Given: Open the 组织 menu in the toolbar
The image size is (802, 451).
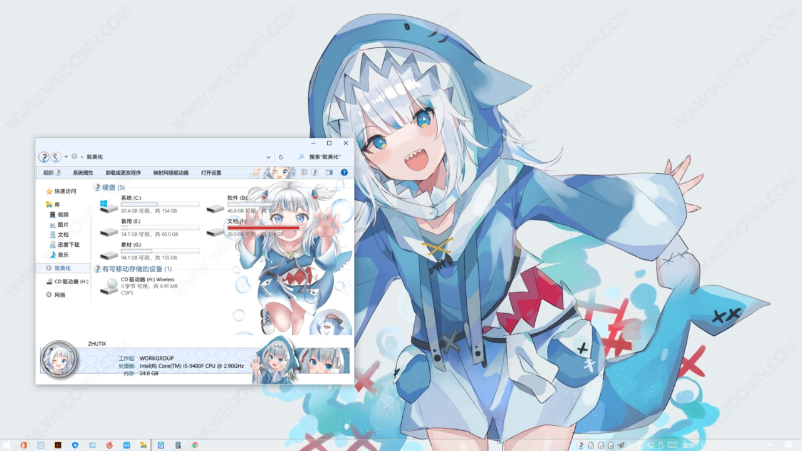Looking at the screenshot, I should (53, 172).
